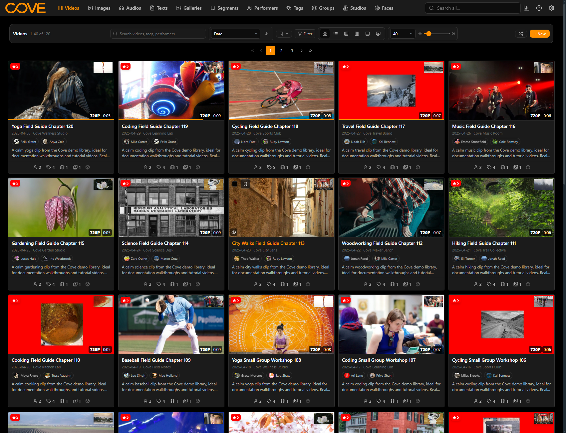Open the Videos tab
The width and height of the screenshot is (566, 433).
69,8
